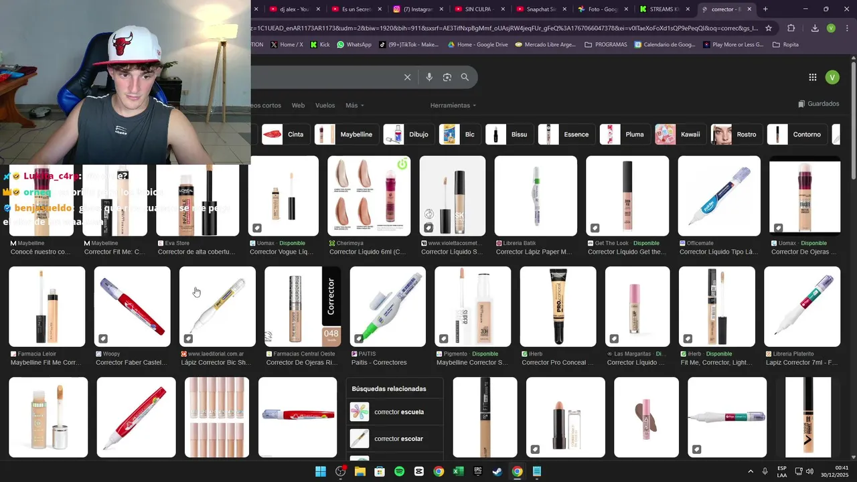Open Excel from the taskbar
Image resolution: width=857 pixels, height=482 pixels.
[458, 471]
